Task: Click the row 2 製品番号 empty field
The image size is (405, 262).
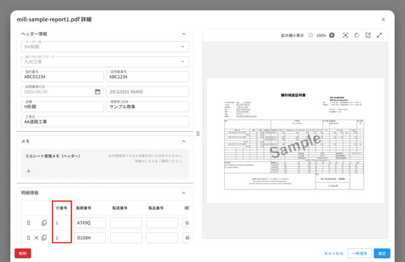Action: point(162,238)
